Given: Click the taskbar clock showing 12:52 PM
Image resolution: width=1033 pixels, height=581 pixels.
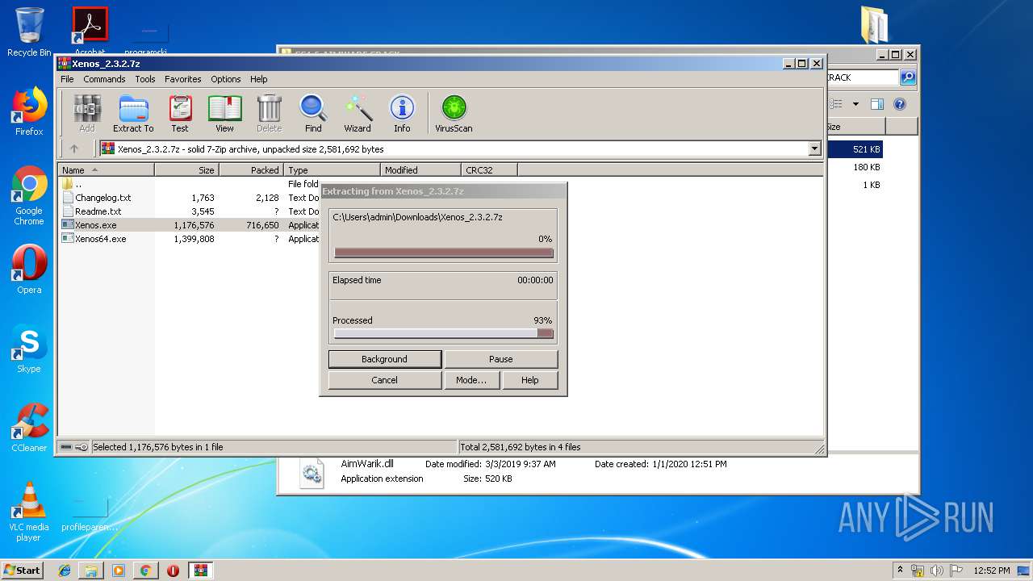Looking at the screenshot, I should coord(992,571).
